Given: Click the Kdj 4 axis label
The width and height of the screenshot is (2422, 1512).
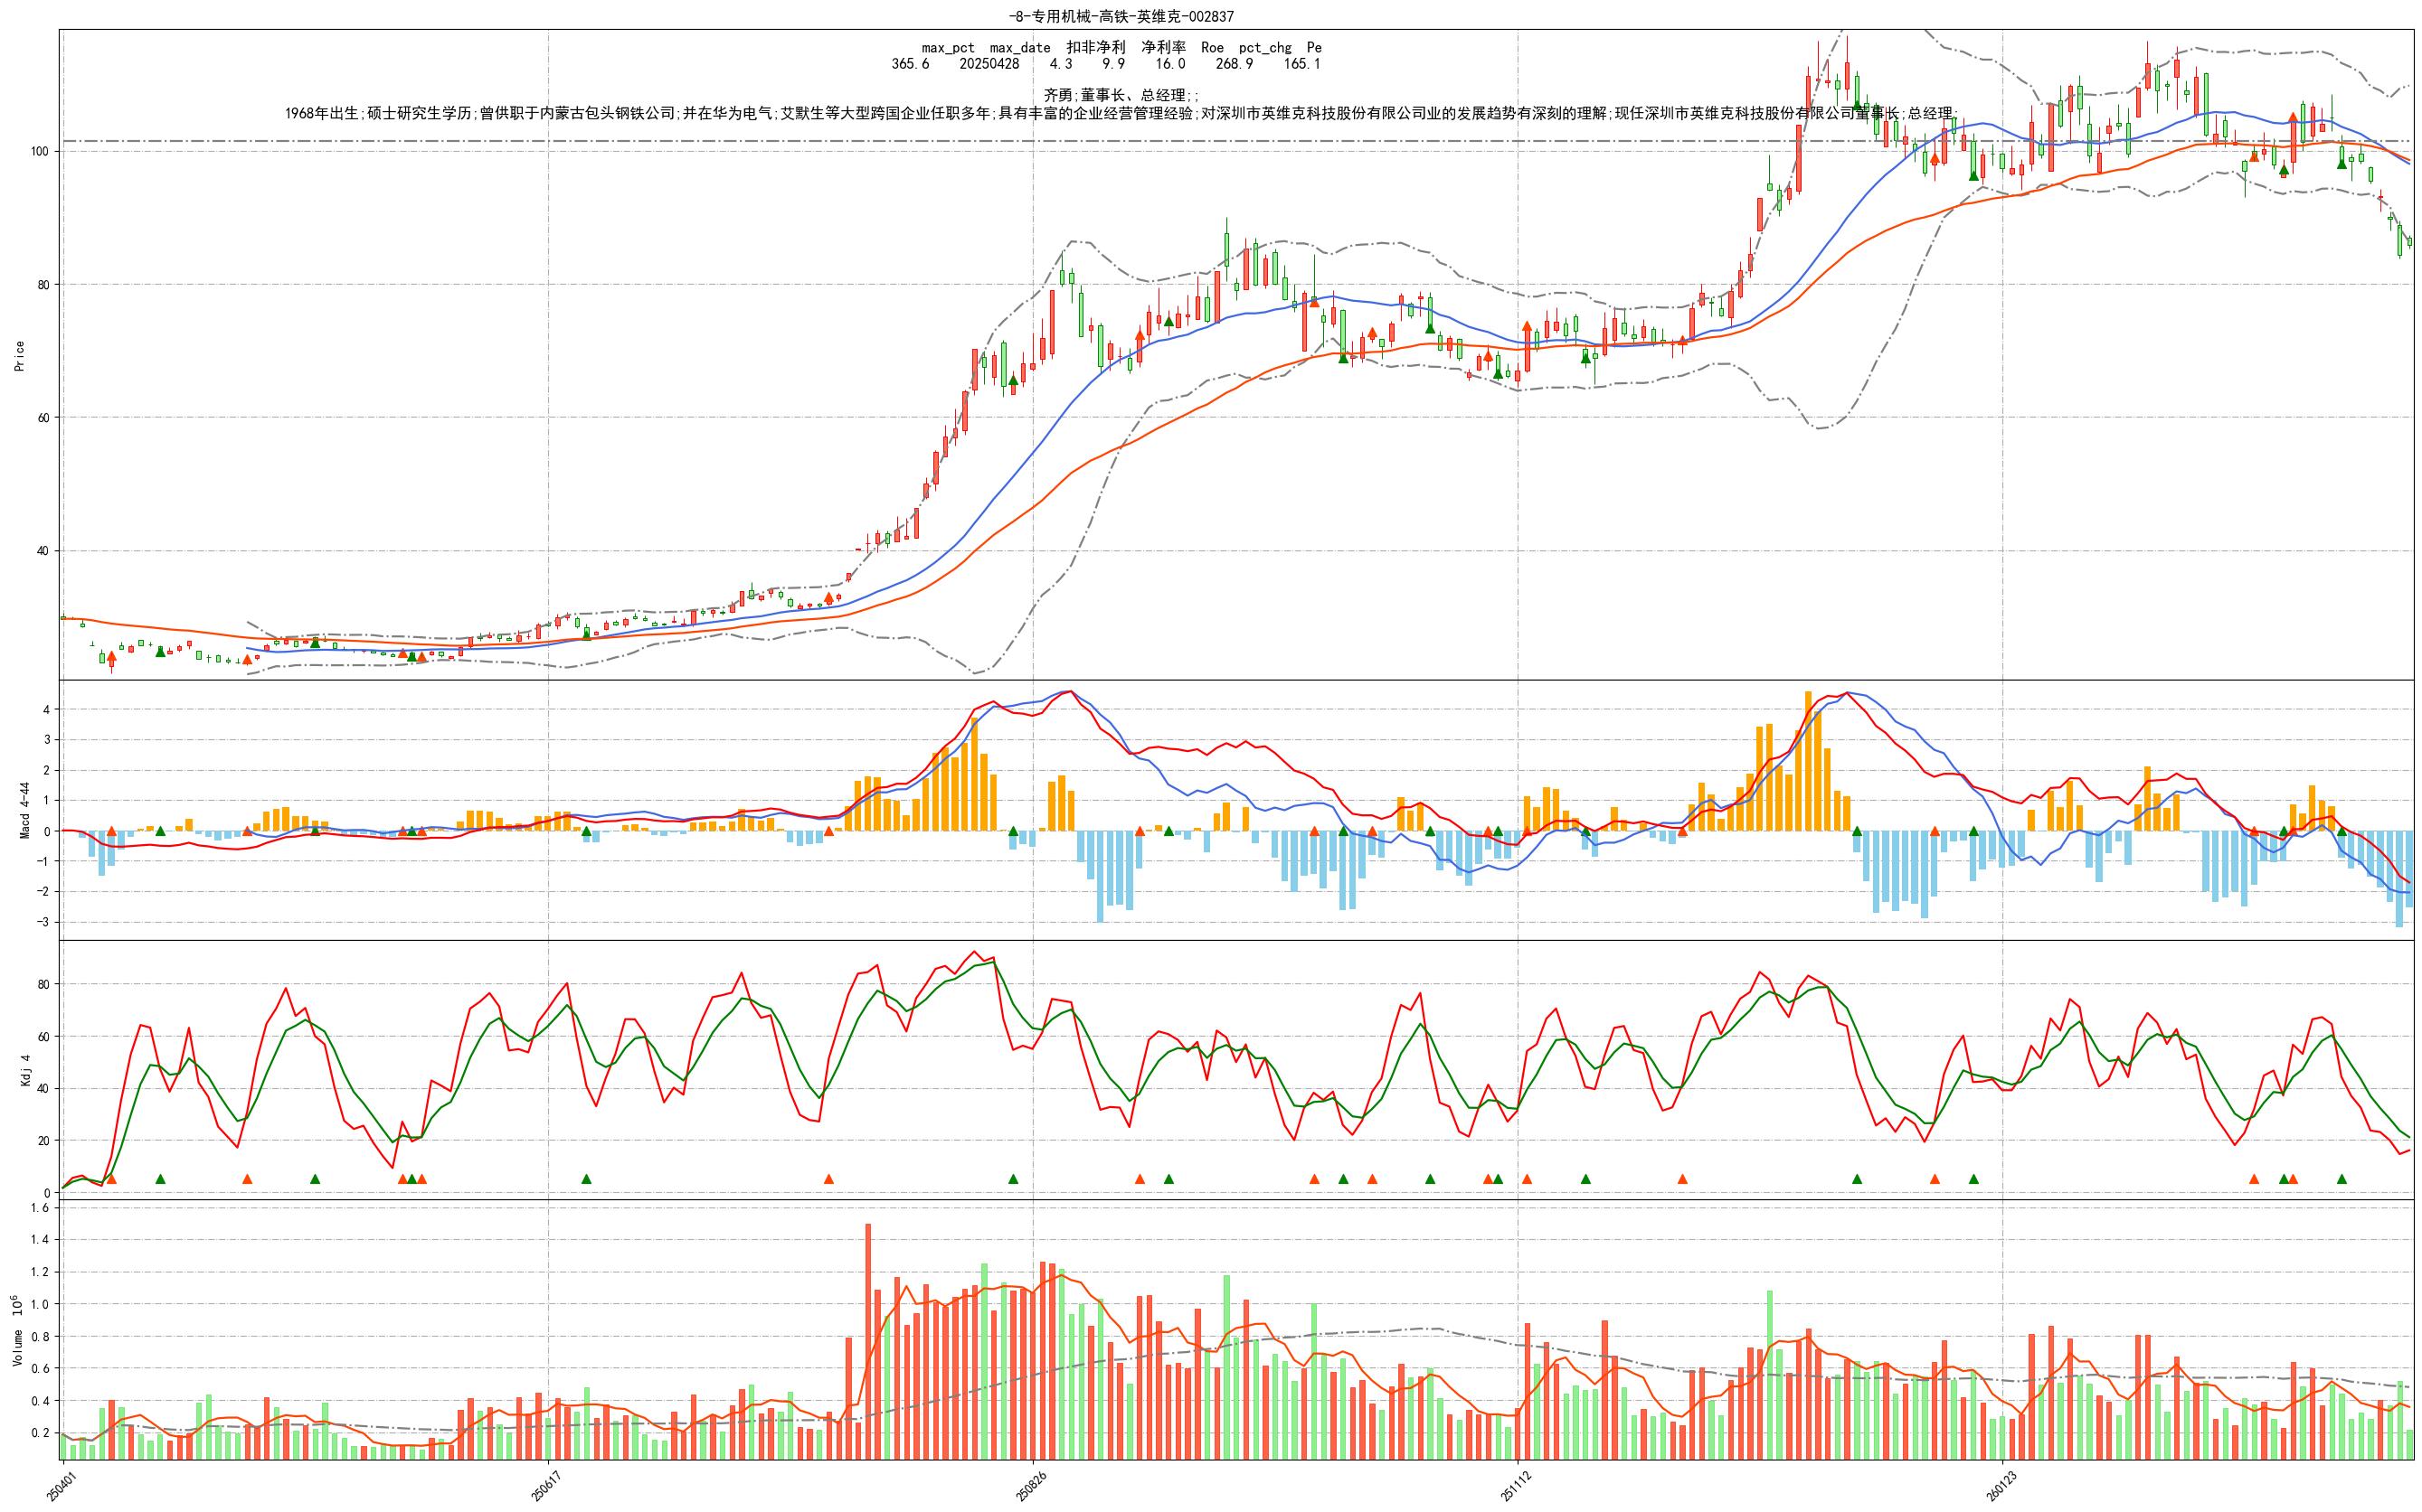Looking at the screenshot, I should point(25,1070).
